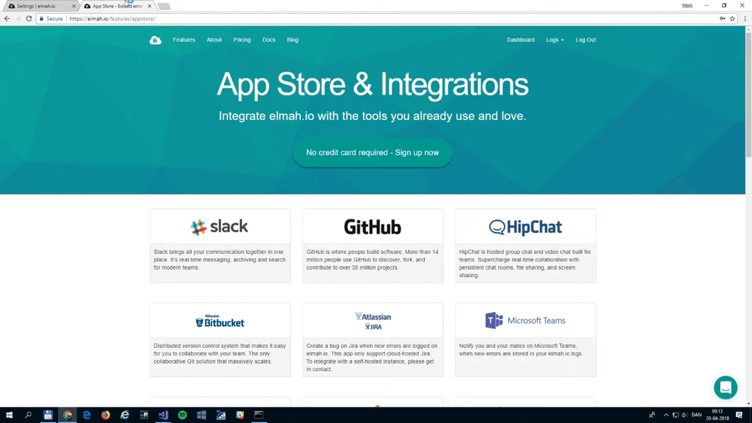Click the volume speaker tray icon
The height and width of the screenshot is (423, 752).
tap(684, 415)
